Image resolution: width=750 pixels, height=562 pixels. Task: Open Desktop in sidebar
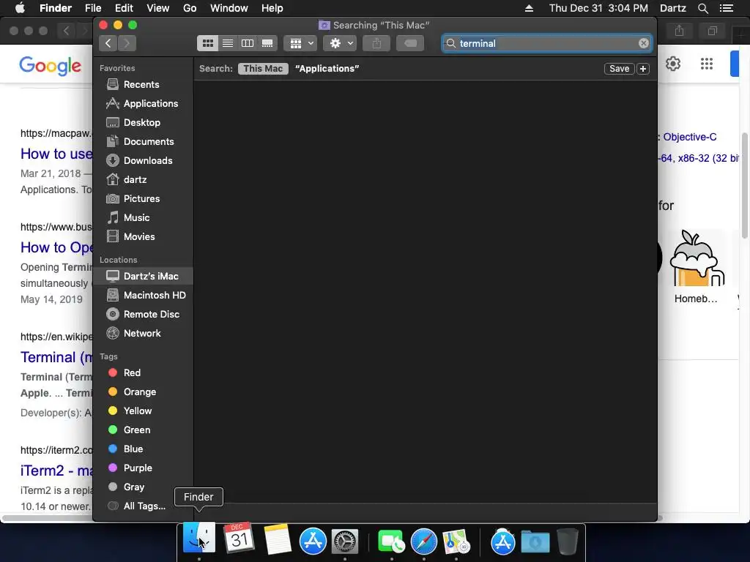143,123
